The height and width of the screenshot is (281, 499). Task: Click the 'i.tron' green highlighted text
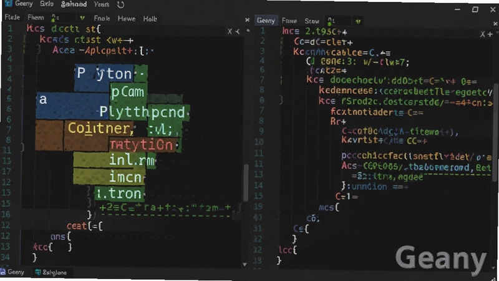119,194
